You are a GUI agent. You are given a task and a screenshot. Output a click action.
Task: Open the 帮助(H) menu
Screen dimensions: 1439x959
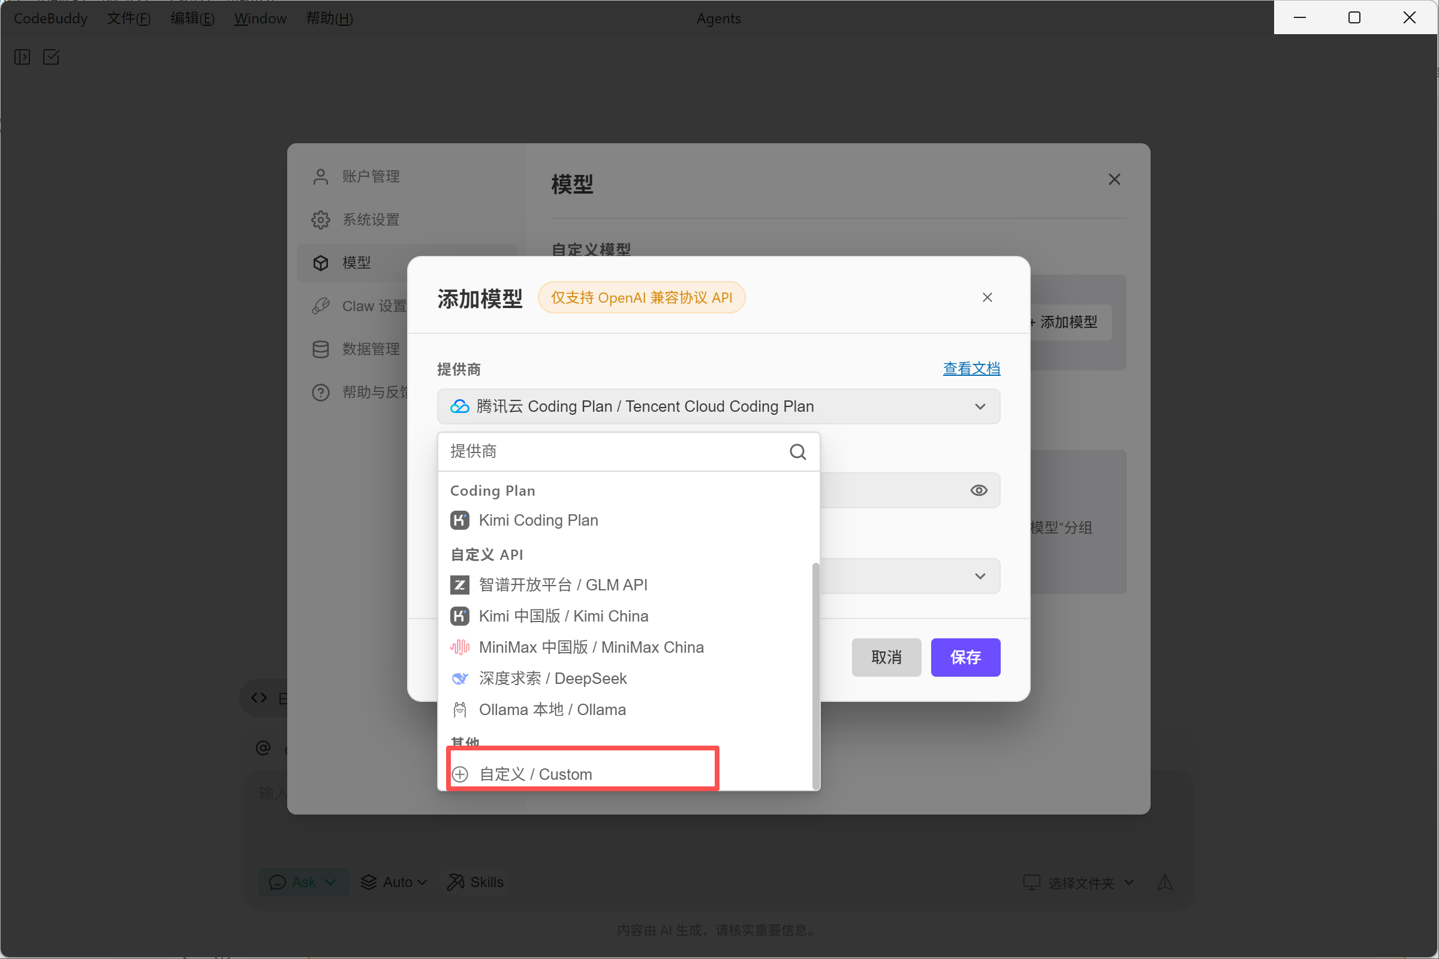pyautogui.click(x=329, y=19)
